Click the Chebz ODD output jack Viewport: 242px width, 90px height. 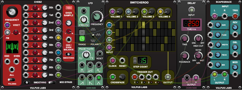coord(7,62)
